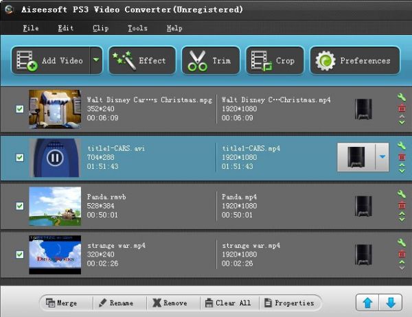Image resolution: width=412 pixels, height=317 pixels.
Task: Open the Clip menu
Action: 101,28
